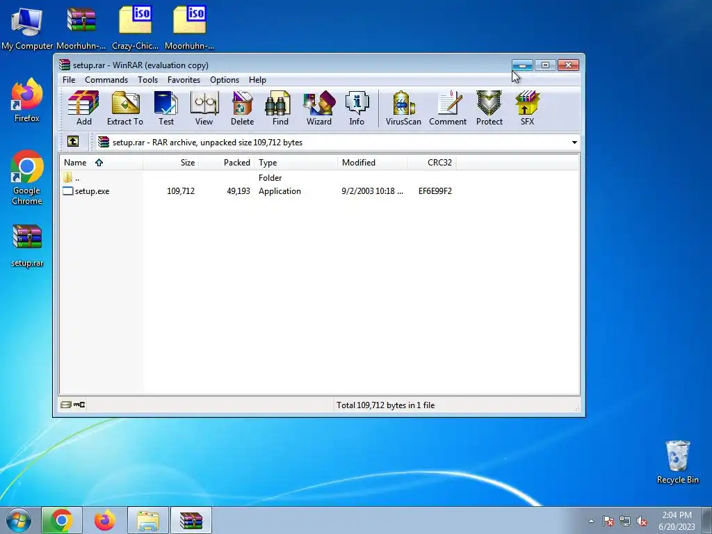Expand the archive path dropdown
Screen dimensions: 712x534
pyautogui.click(x=574, y=143)
